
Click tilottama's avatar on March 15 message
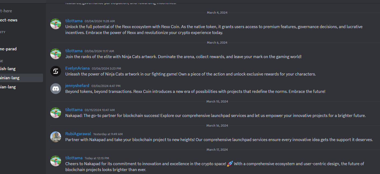(56, 113)
